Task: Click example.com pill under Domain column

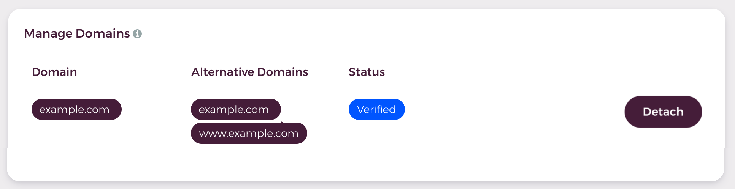Action: point(76,109)
